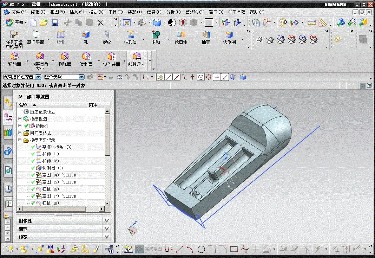The image size is (375, 258).
Task: Select the 基准平面 datum plane tool
Action: (35, 35)
